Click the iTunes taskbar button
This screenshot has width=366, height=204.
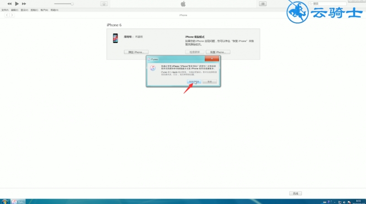(18, 202)
